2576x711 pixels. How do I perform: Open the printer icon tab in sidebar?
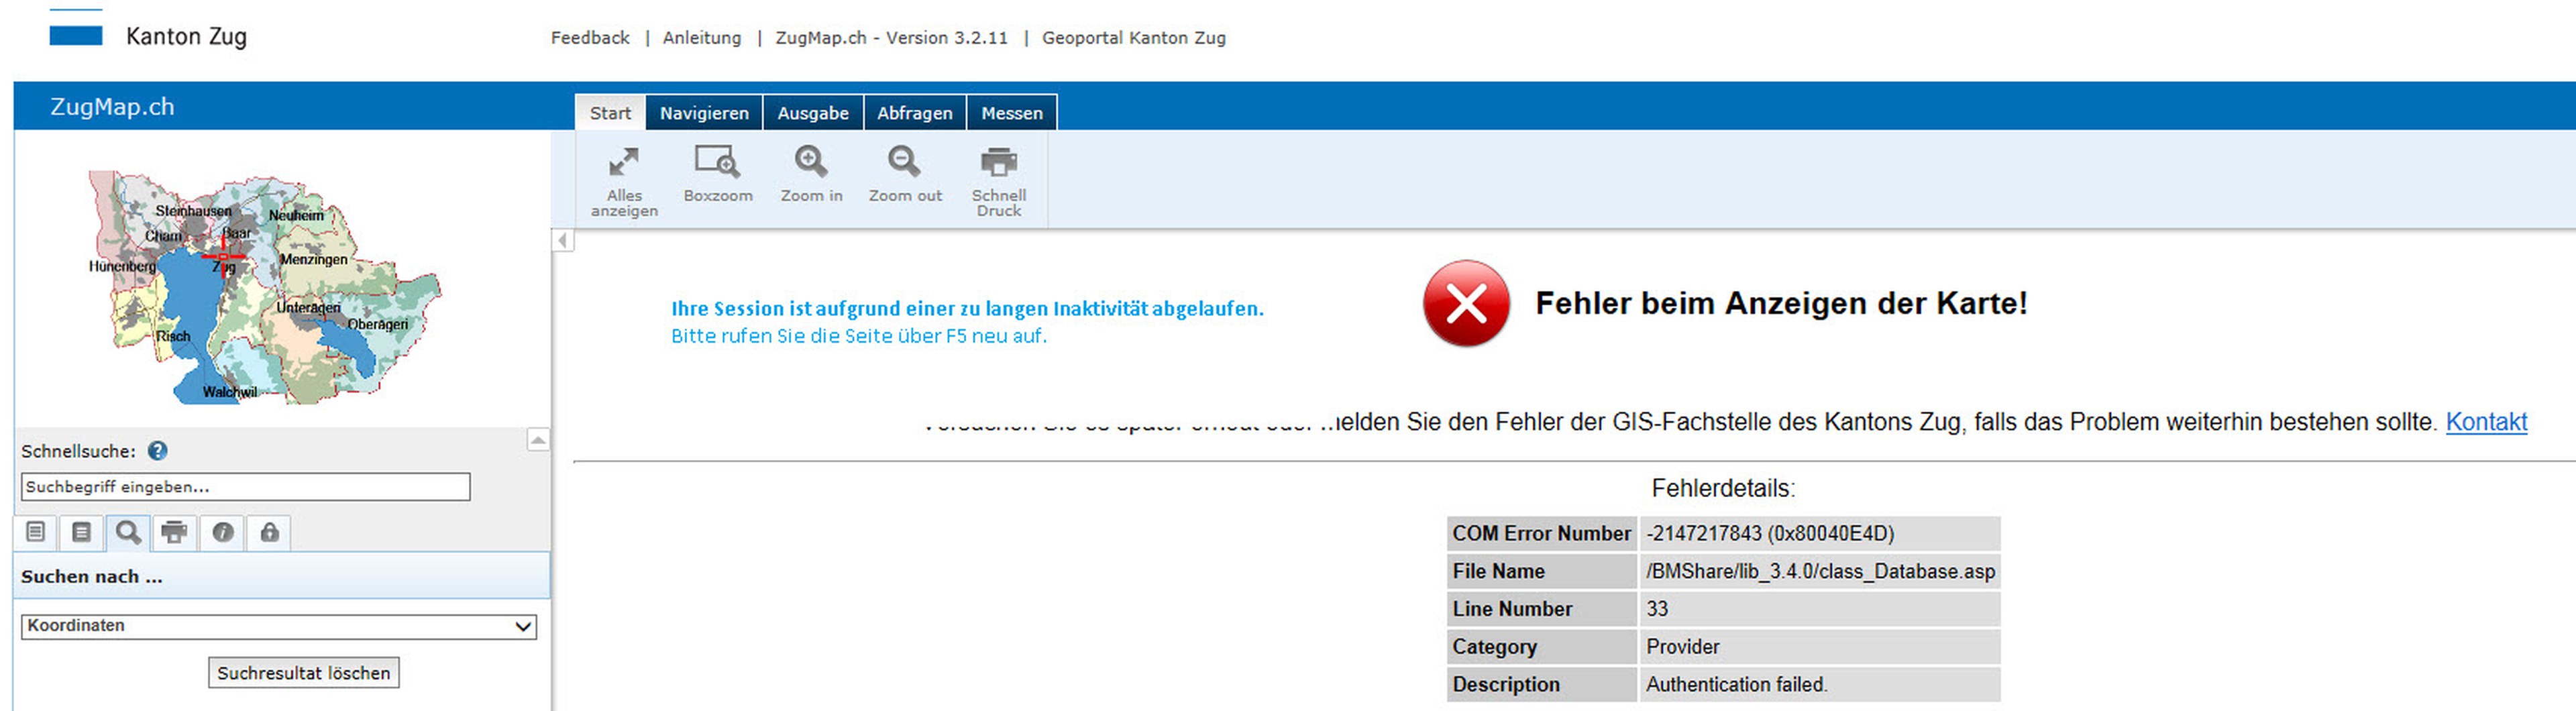pyautogui.click(x=174, y=532)
